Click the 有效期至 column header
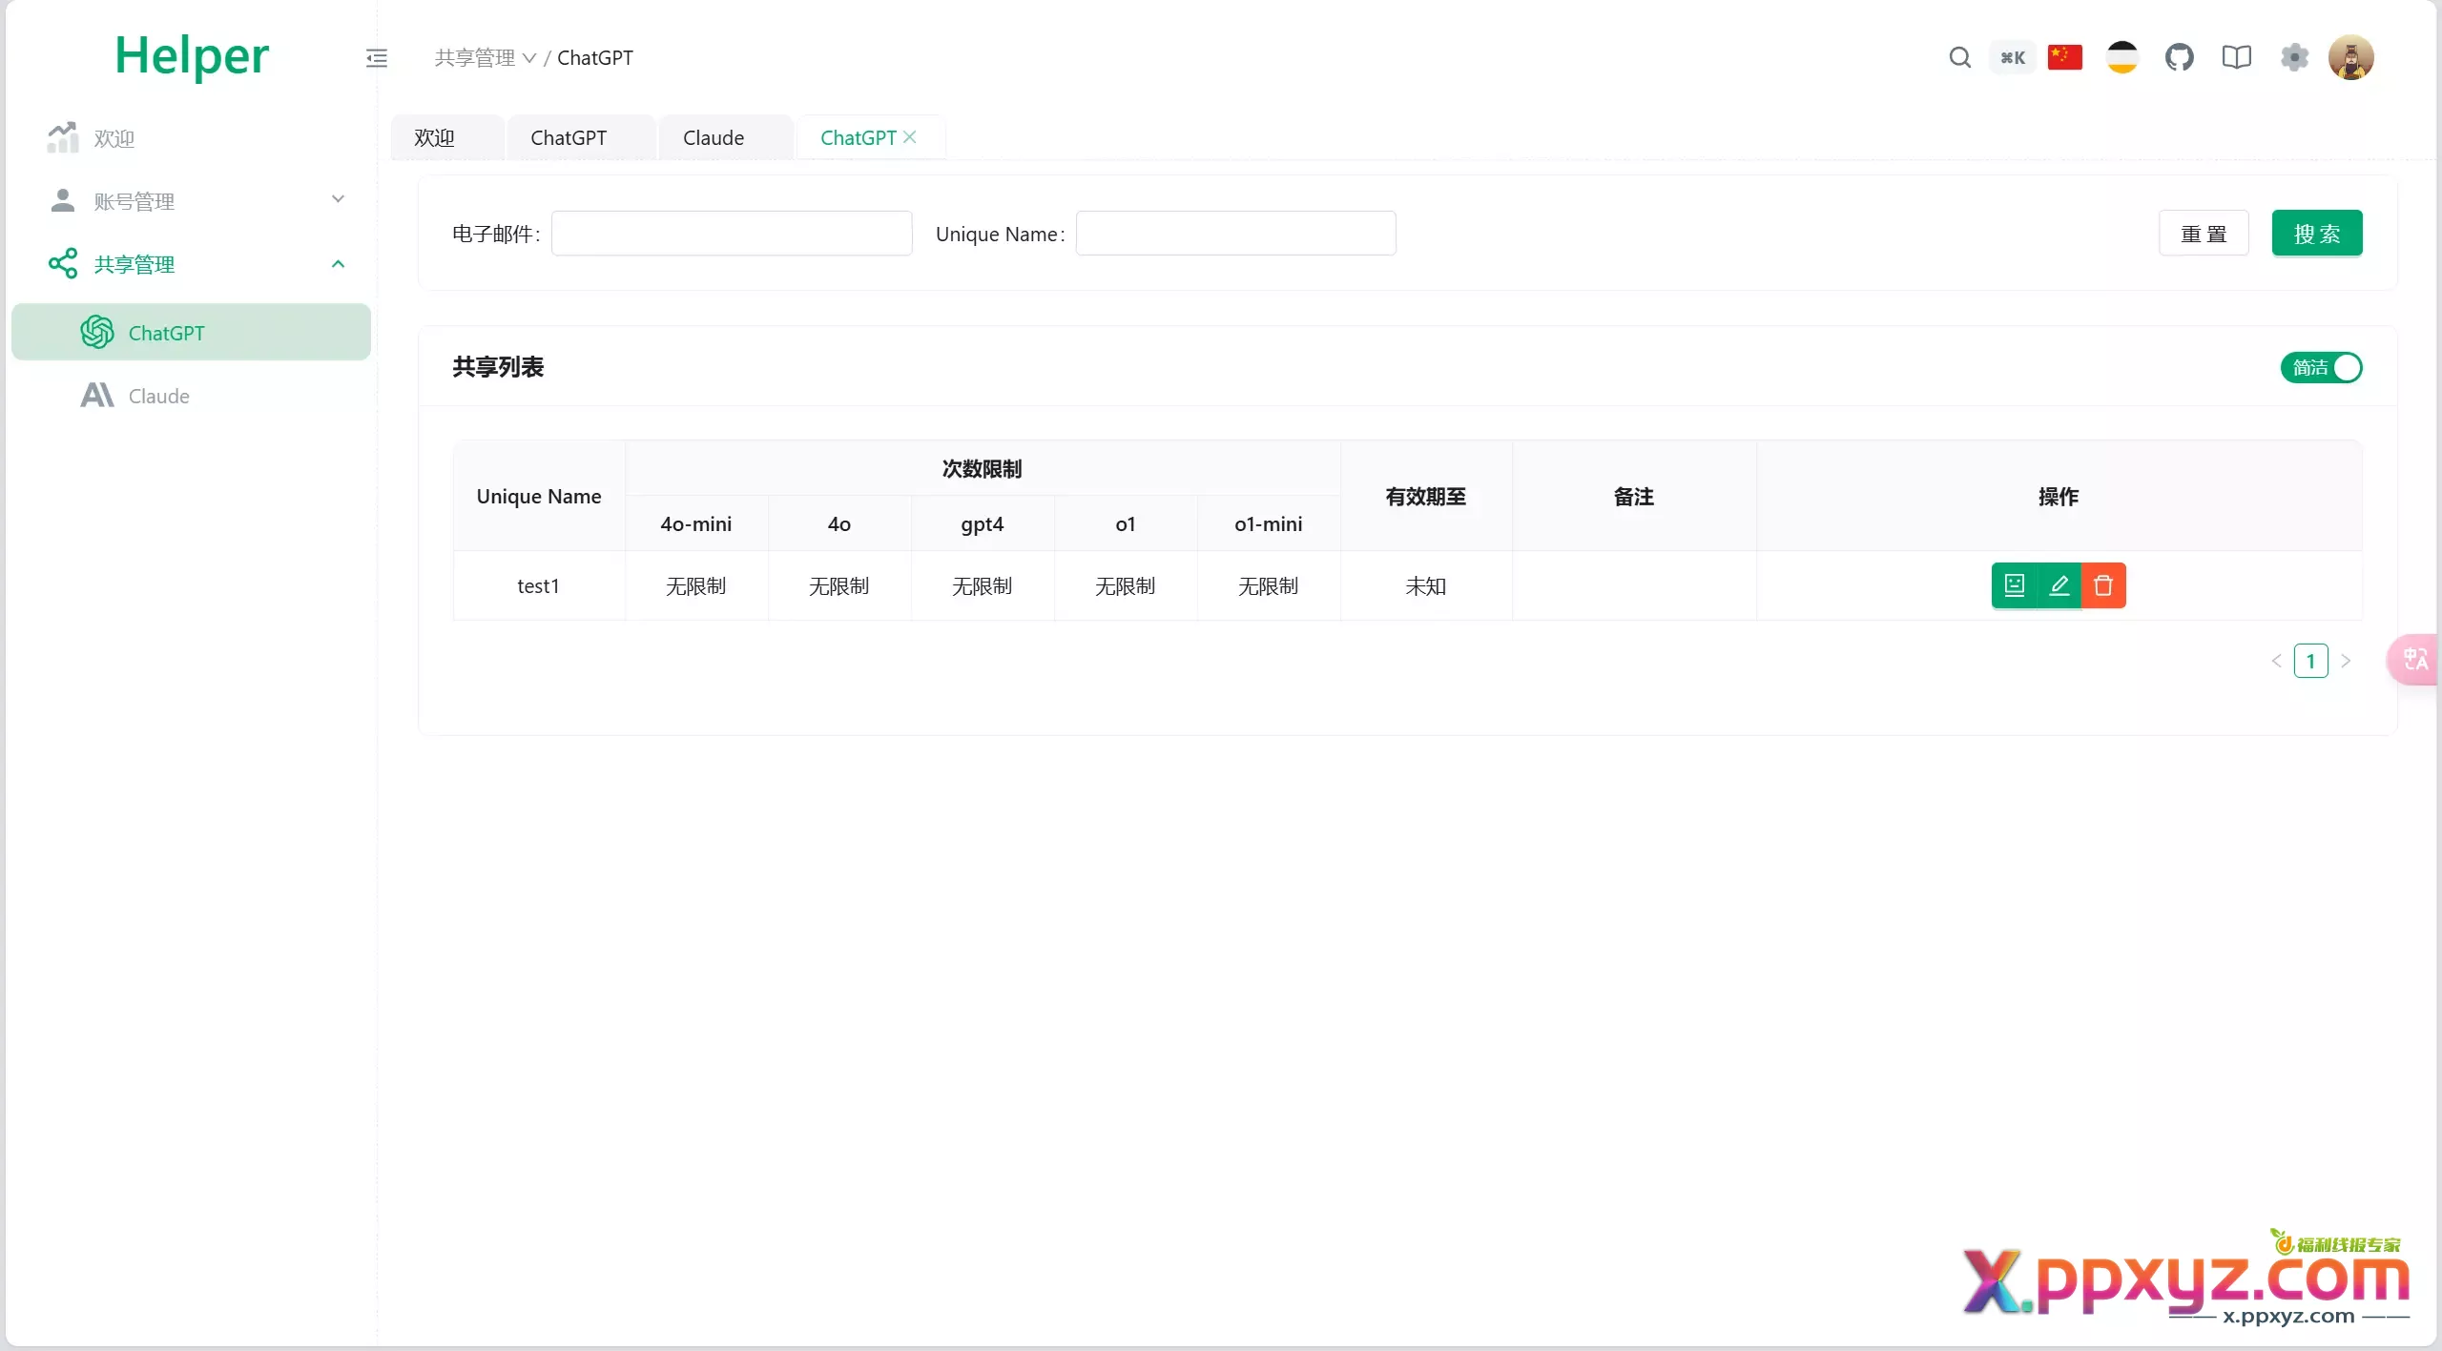The width and height of the screenshot is (2442, 1351). 1425,497
